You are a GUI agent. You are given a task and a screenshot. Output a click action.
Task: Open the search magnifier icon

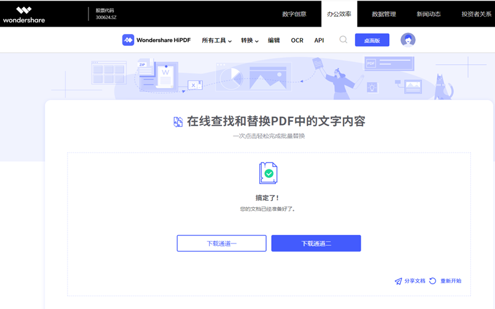[x=343, y=40]
